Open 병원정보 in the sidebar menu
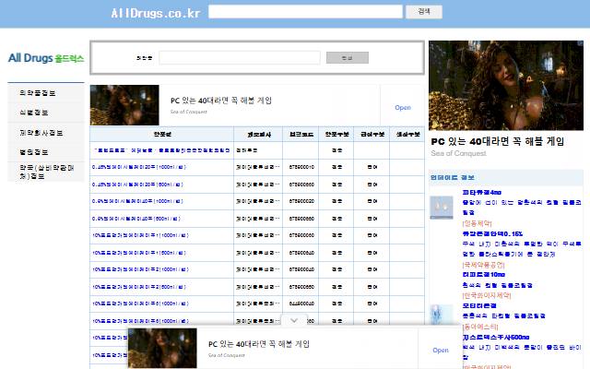 (33, 152)
